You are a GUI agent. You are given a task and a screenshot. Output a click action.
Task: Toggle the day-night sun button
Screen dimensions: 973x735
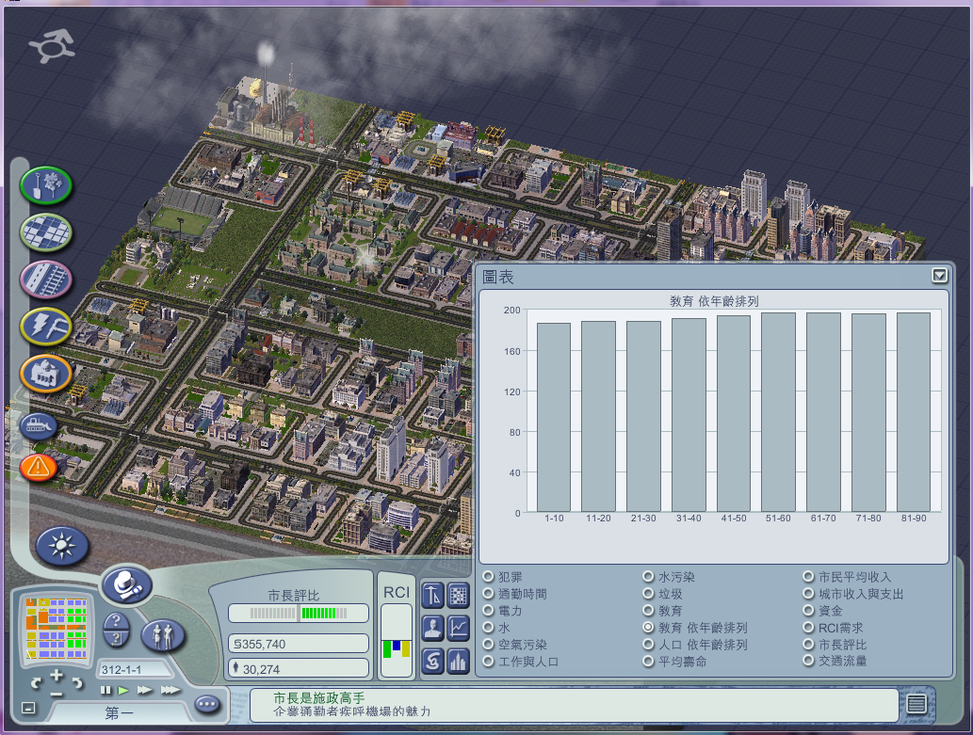pos(62,546)
